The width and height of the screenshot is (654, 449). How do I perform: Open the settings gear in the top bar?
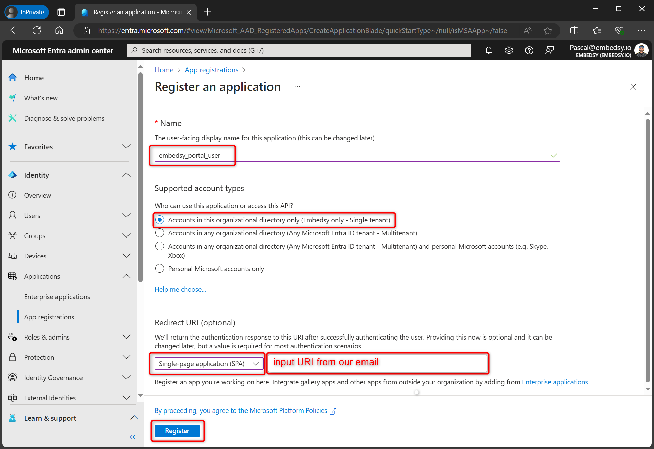click(x=509, y=50)
